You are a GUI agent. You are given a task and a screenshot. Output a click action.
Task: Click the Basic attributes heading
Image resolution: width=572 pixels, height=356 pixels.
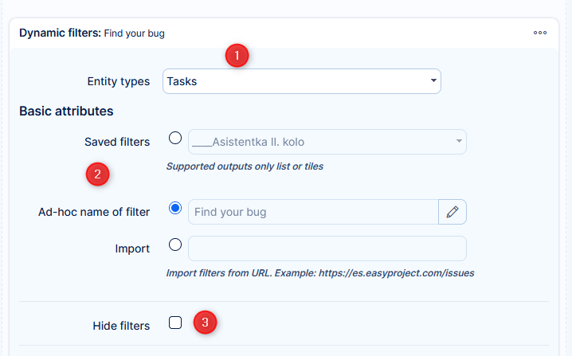tap(66, 111)
